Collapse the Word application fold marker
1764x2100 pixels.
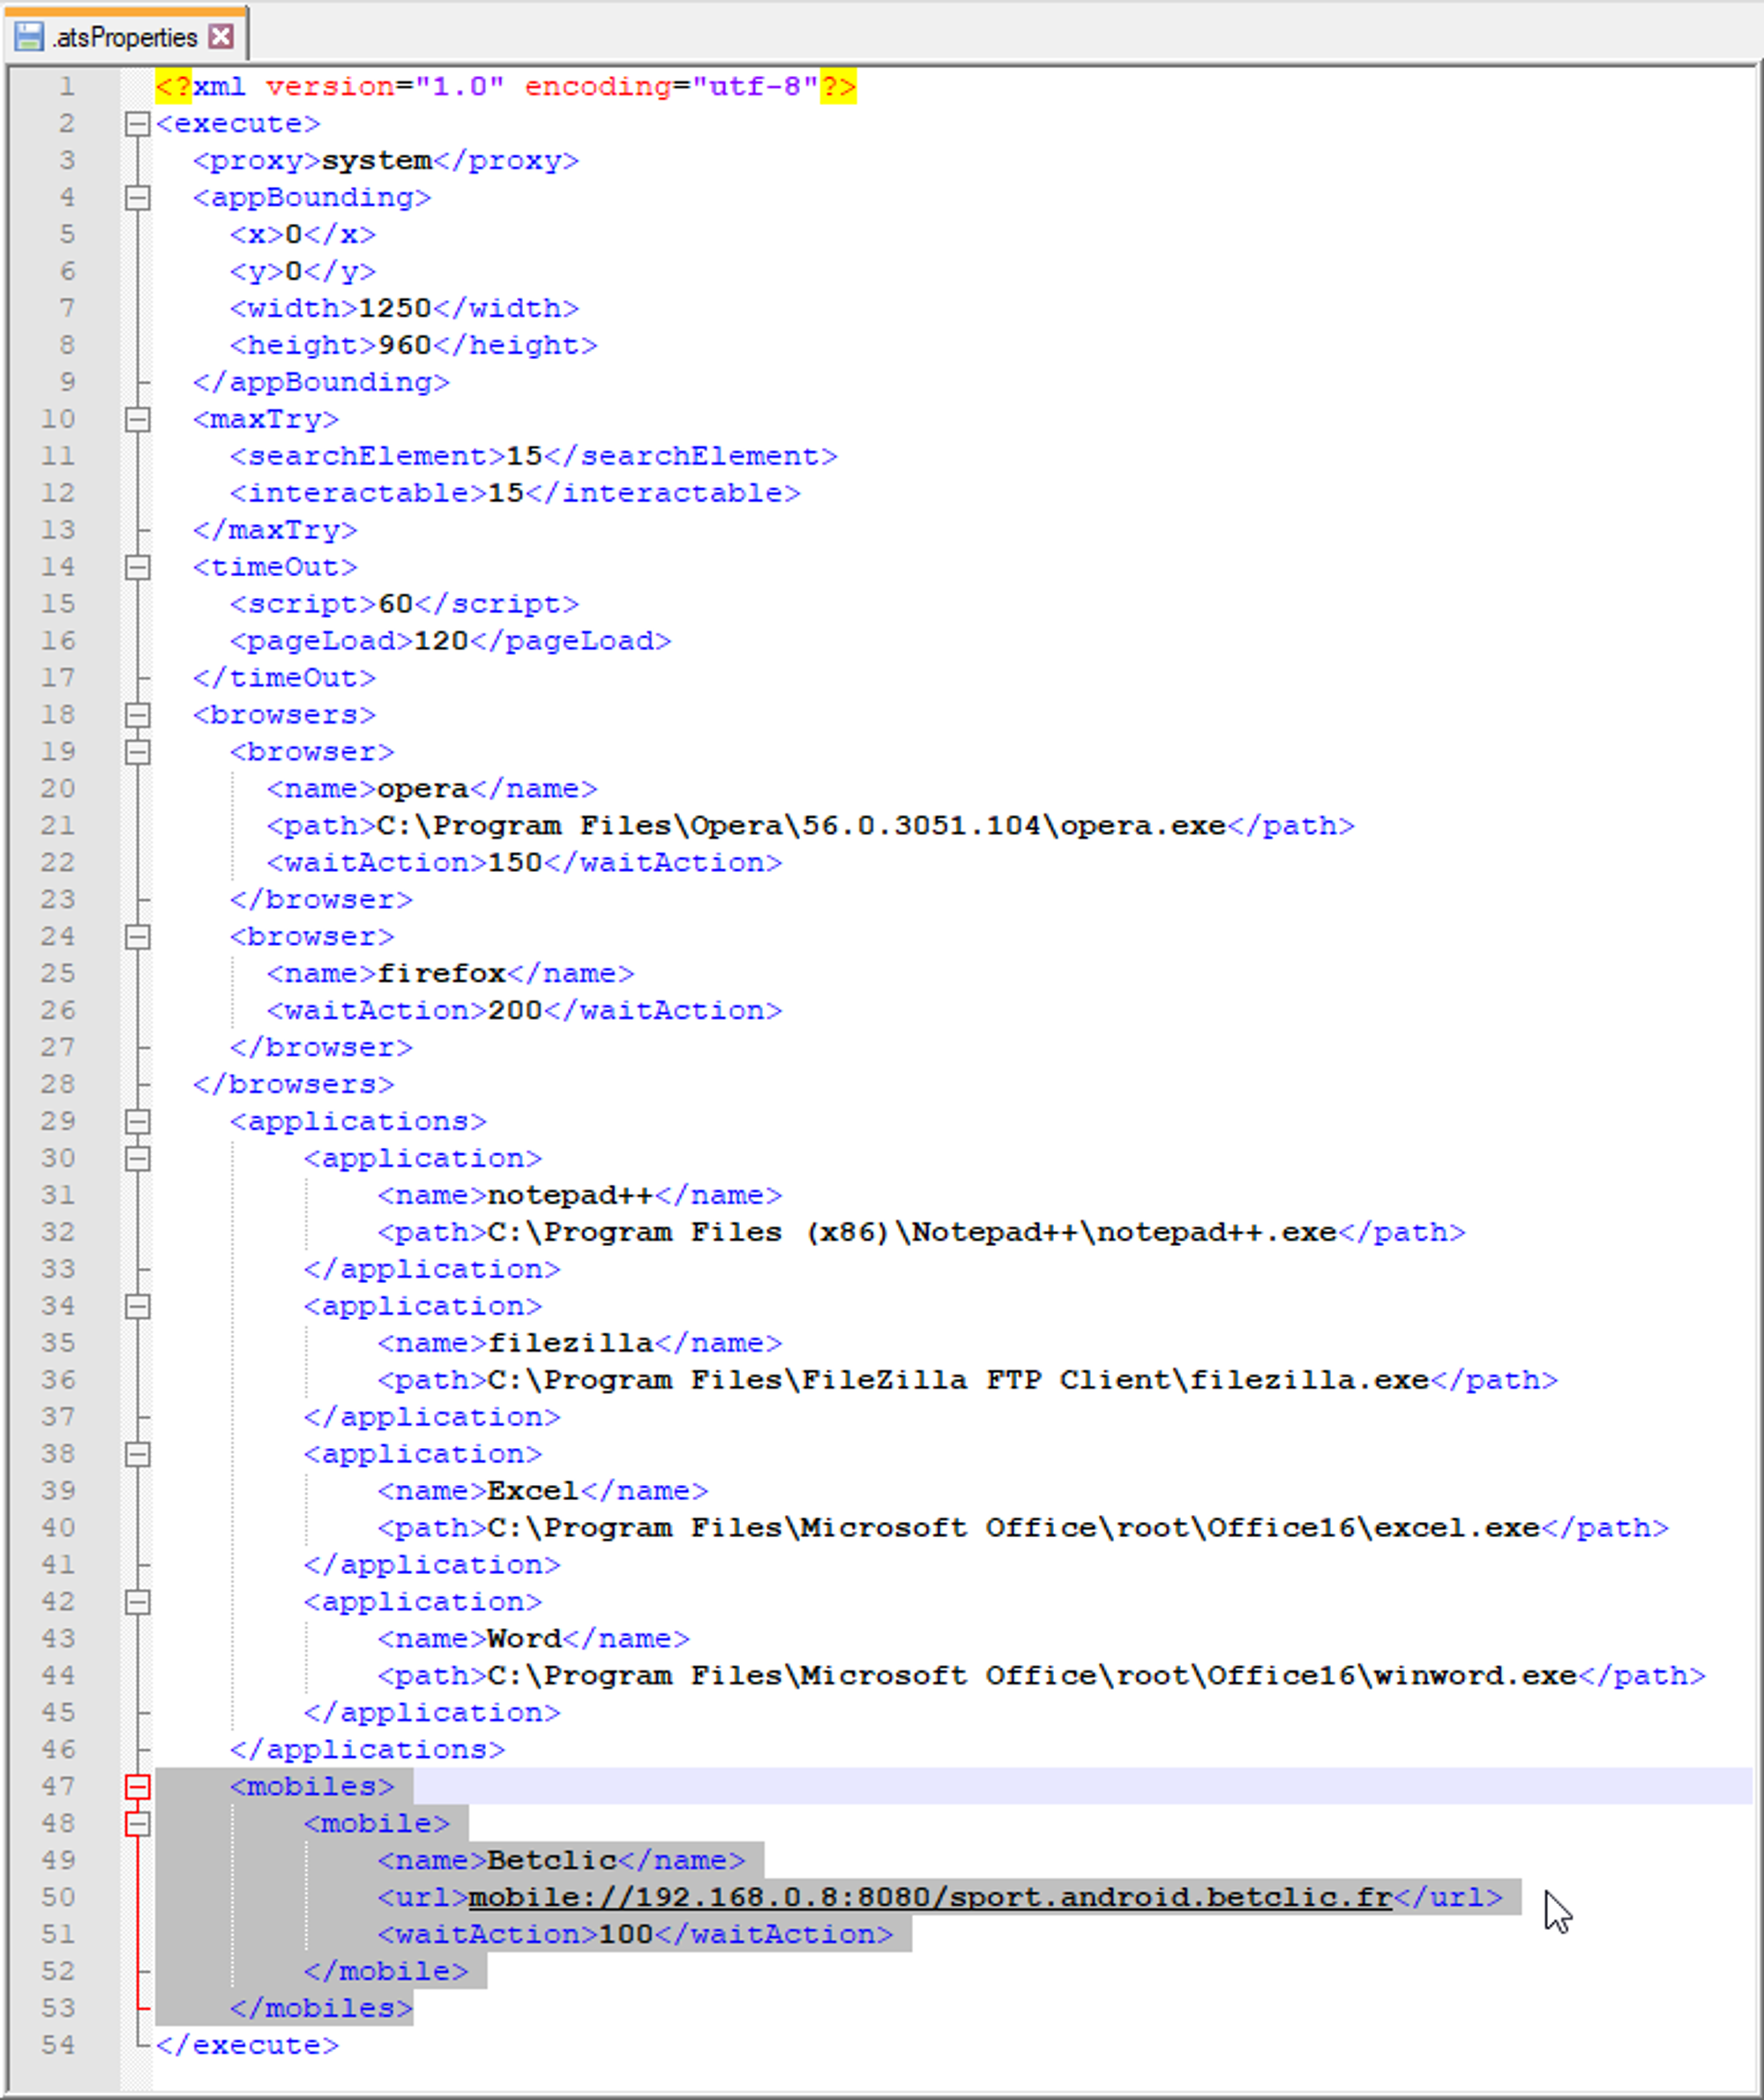(138, 1602)
